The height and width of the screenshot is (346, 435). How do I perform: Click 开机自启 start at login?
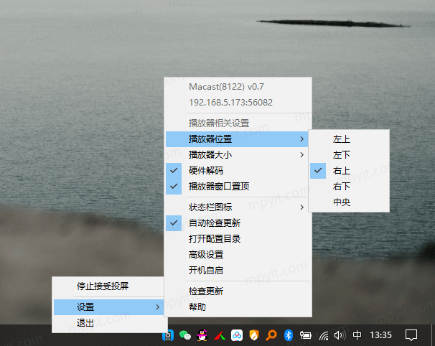[x=237, y=271]
